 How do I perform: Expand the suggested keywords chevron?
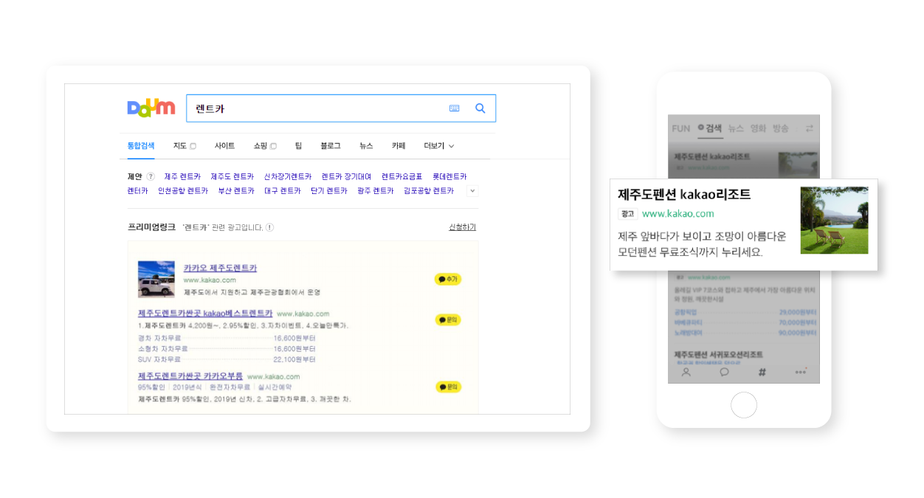point(473,191)
